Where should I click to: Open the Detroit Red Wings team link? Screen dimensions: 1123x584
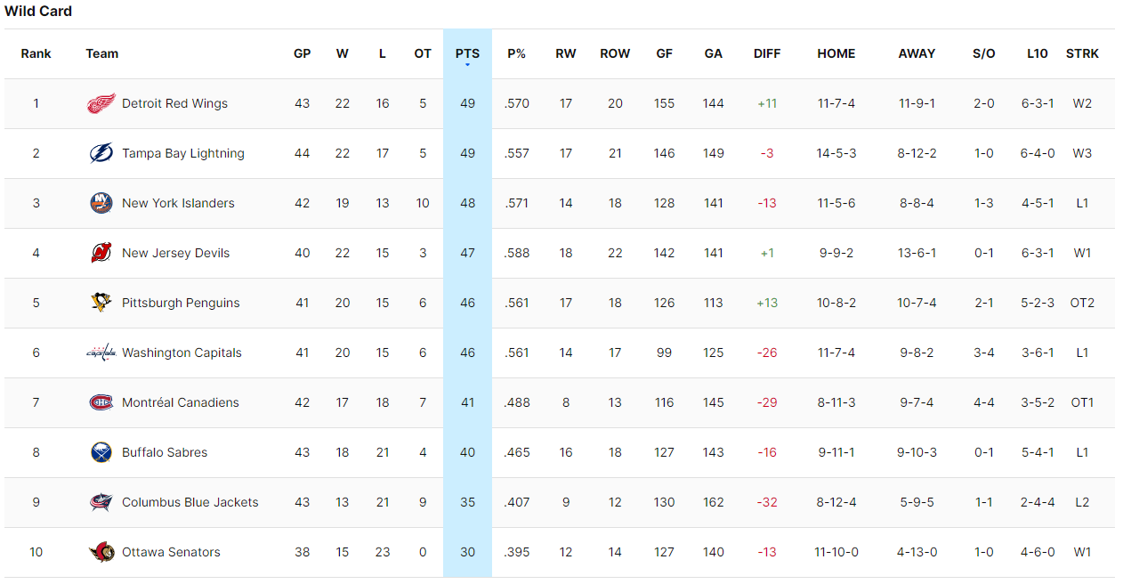(174, 103)
